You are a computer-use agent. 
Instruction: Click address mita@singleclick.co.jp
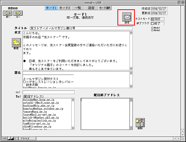(x=40, y=121)
